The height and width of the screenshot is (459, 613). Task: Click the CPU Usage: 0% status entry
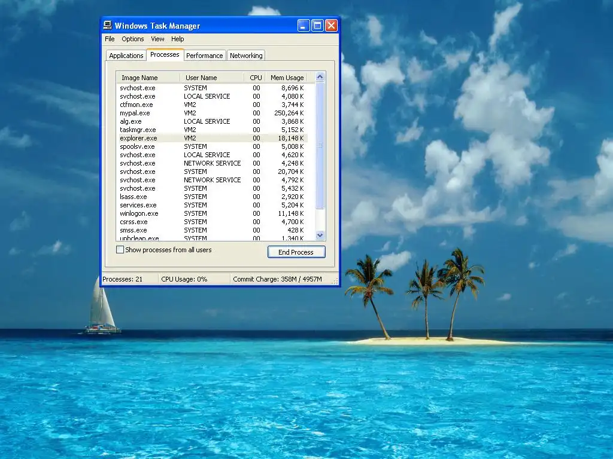coord(195,279)
